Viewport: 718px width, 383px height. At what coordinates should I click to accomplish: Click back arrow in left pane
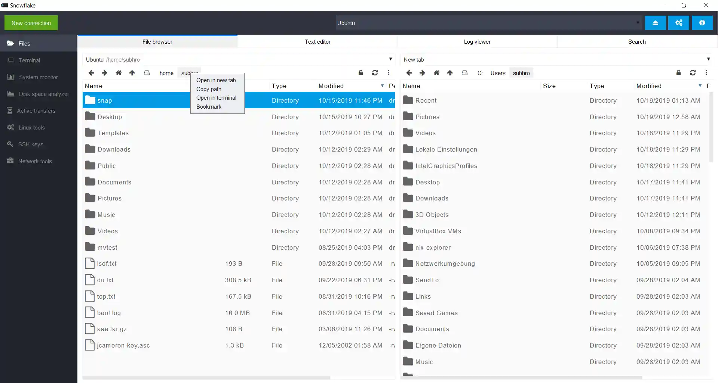91,73
